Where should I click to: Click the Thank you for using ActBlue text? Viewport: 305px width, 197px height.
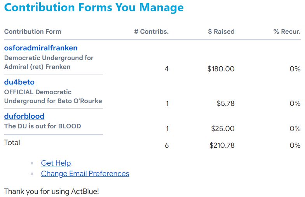[52, 192]
